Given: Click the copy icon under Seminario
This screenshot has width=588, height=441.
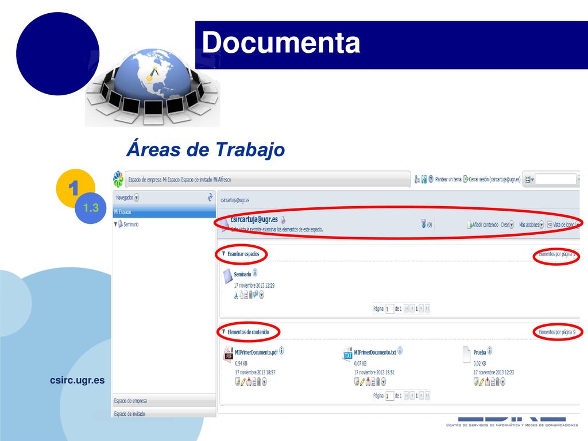Looking at the screenshot, I should [241, 295].
